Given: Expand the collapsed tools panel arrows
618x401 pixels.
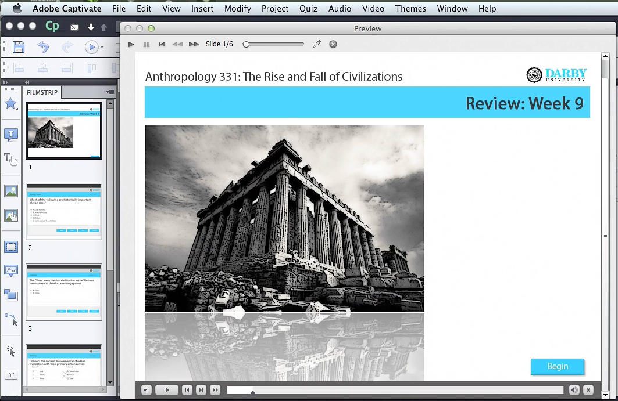Looking at the screenshot, I should 6,82.
